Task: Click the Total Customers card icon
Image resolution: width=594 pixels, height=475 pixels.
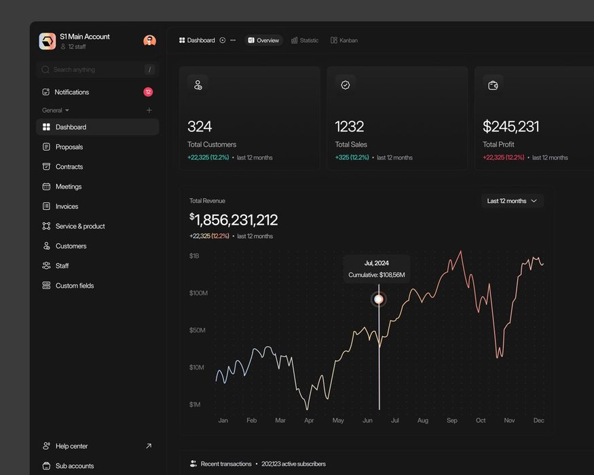Action: (198, 85)
